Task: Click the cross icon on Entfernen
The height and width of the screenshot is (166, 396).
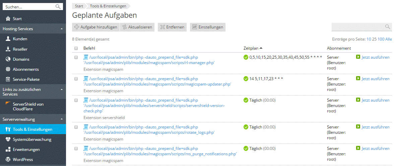Action: pos(162,27)
